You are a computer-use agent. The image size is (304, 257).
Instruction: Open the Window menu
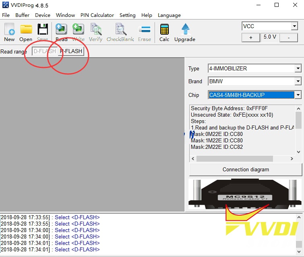click(x=65, y=15)
